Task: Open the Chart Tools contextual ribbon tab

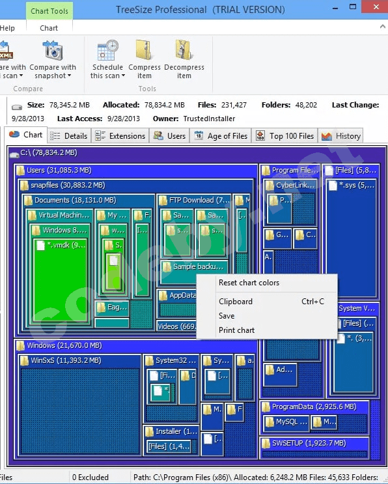Action: click(x=49, y=11)
